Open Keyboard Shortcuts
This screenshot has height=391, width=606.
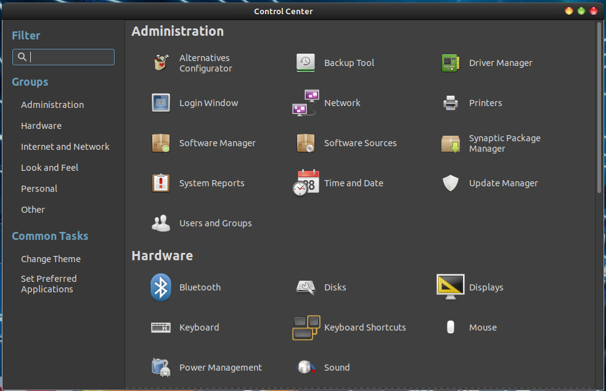click(364, 327)
